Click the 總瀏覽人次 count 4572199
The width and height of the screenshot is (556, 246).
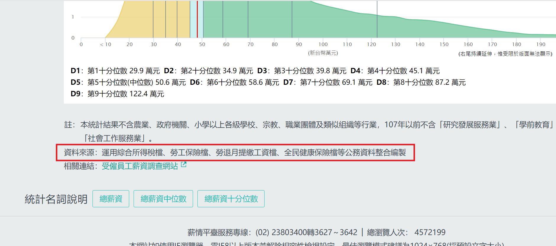pos(430,232)
